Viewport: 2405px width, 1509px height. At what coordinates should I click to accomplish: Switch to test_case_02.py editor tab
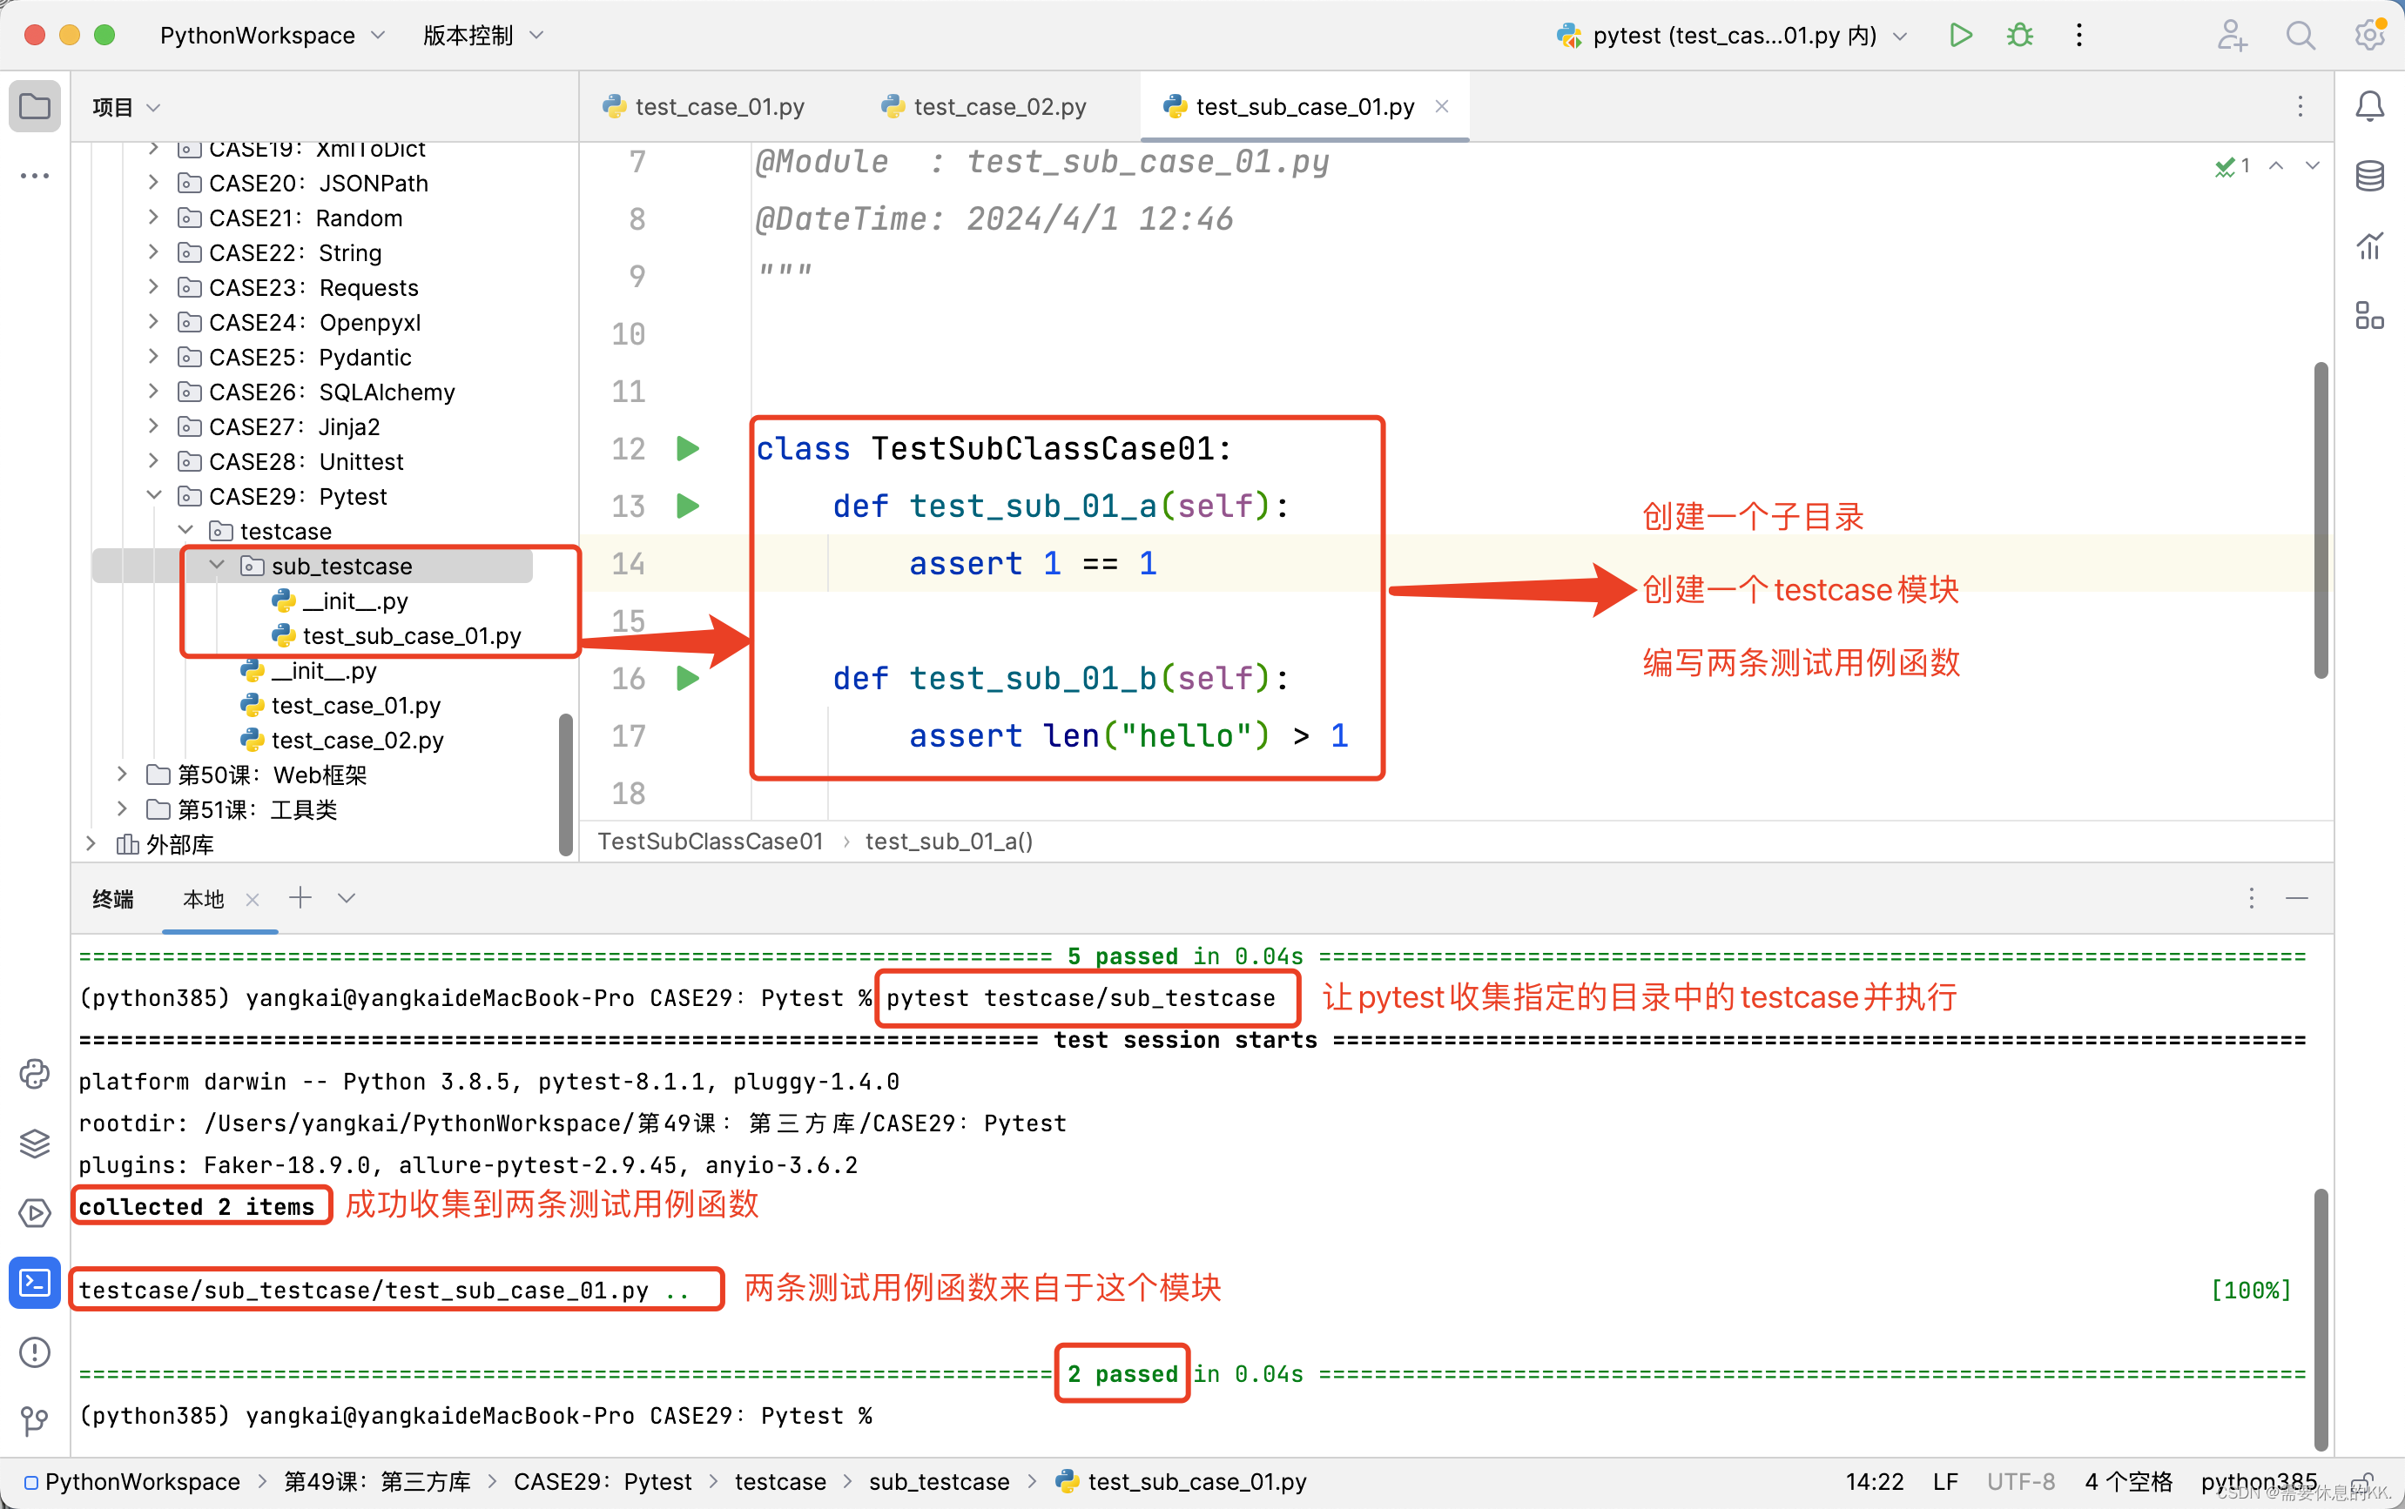point(984,107)
